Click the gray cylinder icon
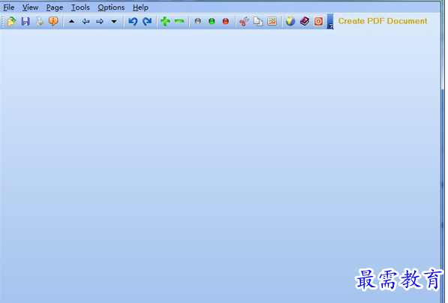Screen dimensions: 448x303 (197, 21)
